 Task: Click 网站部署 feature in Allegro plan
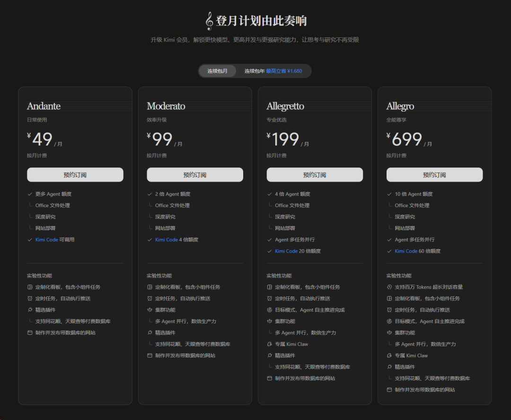405,228
